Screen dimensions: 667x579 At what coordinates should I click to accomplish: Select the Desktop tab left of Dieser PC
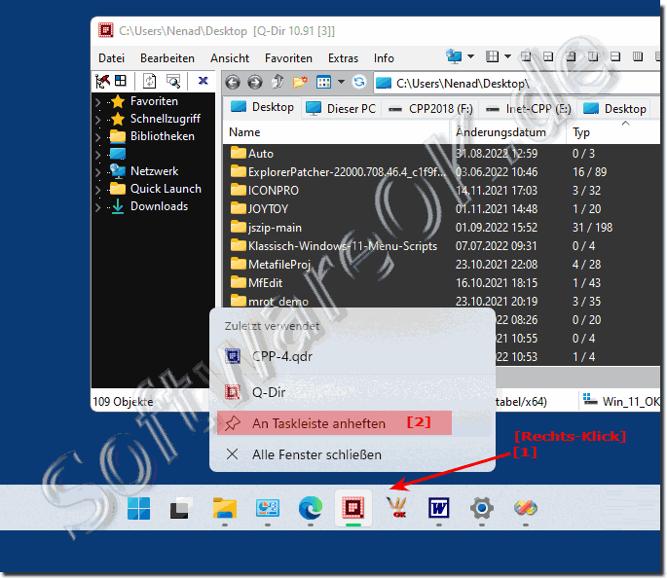[x=262, y=108]
